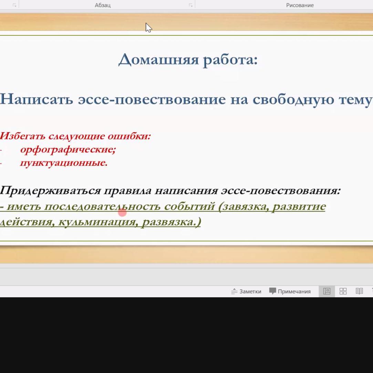Image resolution: width=373 pixels, height=373 pixels.
Task: Click the slide title Домашняя работа:
Action: (x=188, y=59)
